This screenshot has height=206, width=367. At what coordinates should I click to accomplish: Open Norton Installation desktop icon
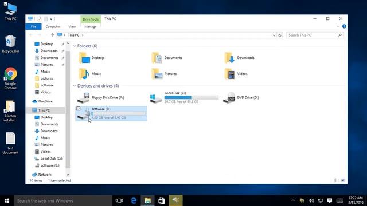click(10, 111)
